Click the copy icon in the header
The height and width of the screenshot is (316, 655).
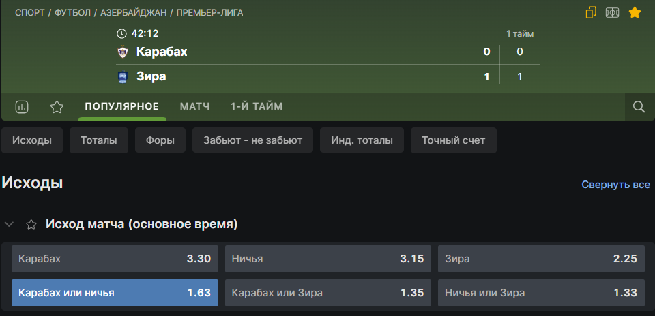591,12
